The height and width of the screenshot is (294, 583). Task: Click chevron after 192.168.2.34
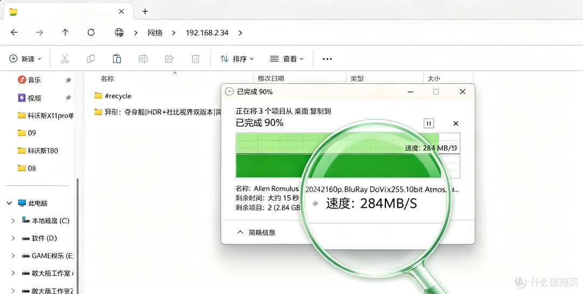point(241,33)
